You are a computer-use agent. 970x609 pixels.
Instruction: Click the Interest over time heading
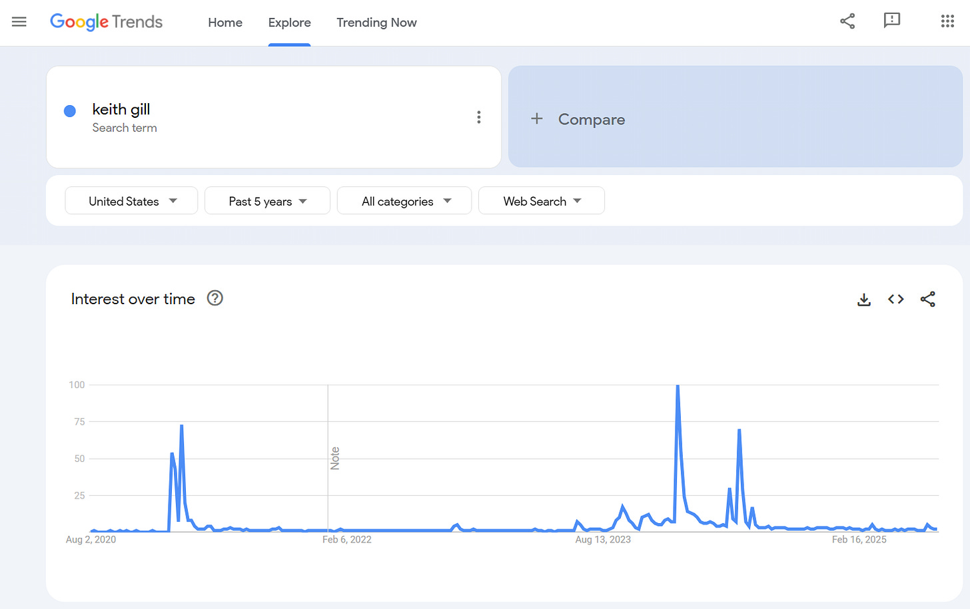[133, 299]
